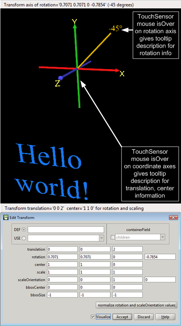The width and height of the screenshot is (181, 326).
Task: Click the -45° rotation label
Action: [x=115, y=28]
